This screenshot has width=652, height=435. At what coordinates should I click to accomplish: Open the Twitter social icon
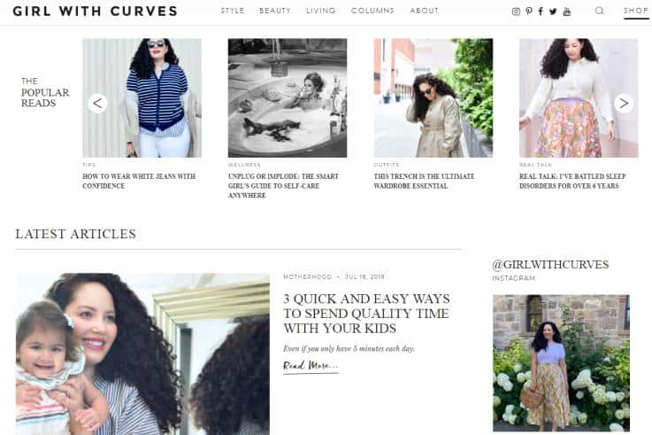point(553,12)
